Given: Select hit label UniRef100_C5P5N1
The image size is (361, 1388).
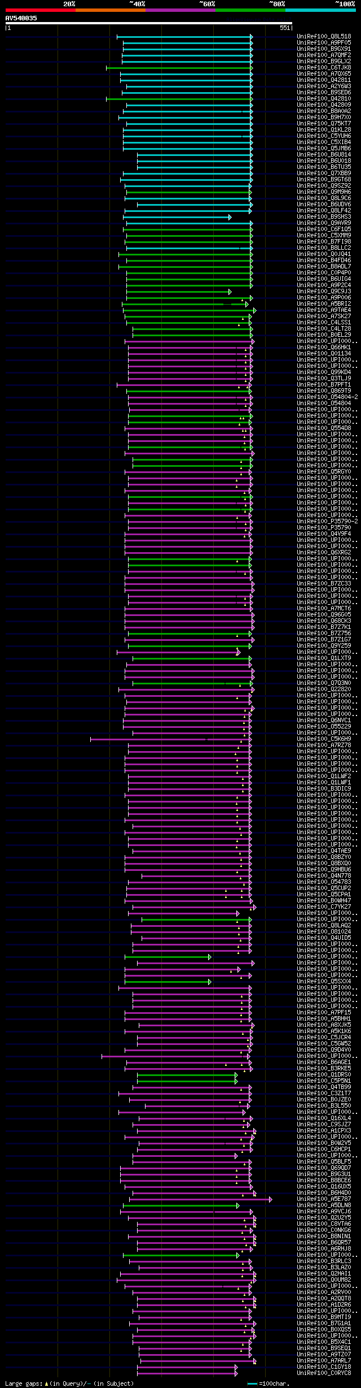Looking at the screenshot, I should (324, 1081).
